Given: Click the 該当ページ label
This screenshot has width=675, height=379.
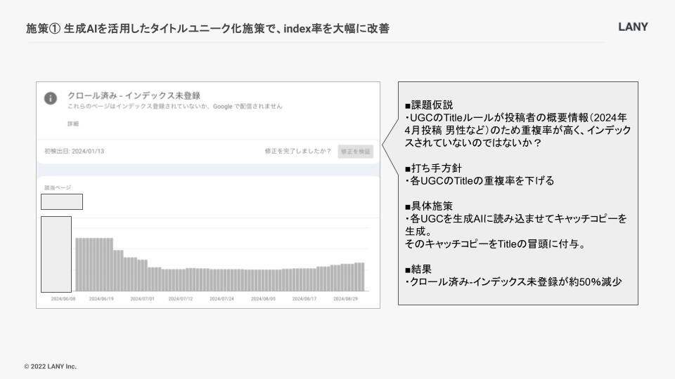Looking at the screenshot, I should 58,188.
